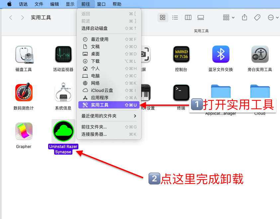280x219 pixels.
Task: Select Uninstall Razer Synapse icon
Action: tap(63, 131)
